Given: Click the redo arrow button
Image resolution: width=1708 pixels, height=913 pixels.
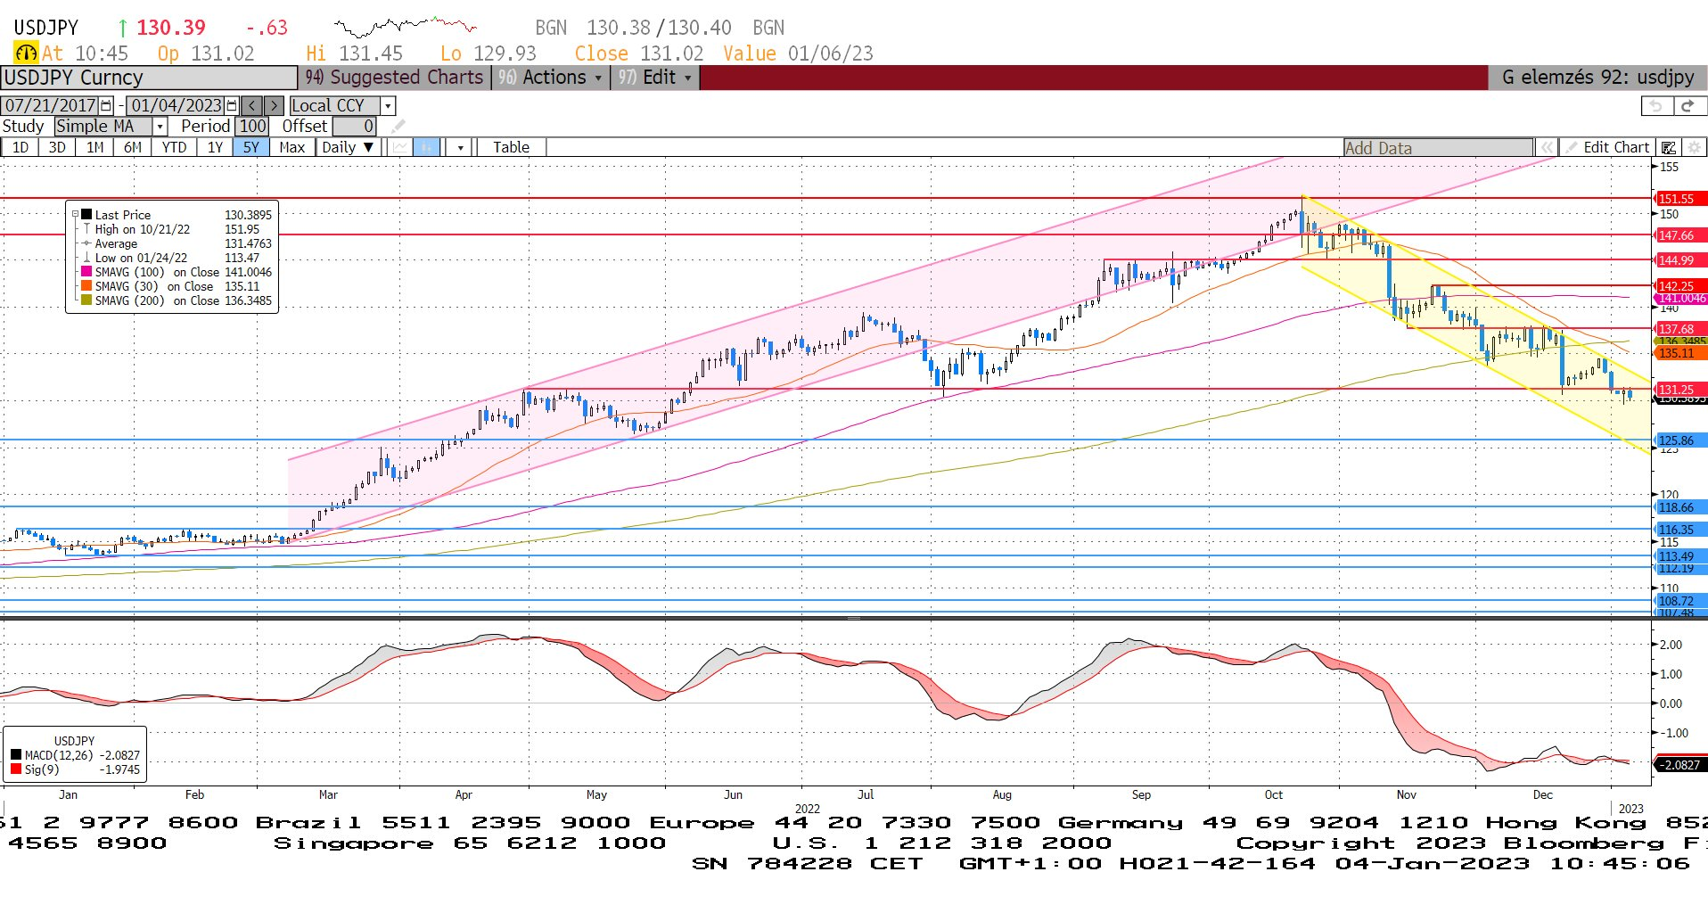Looking at the screenshot, I should tap(1688, 105).
